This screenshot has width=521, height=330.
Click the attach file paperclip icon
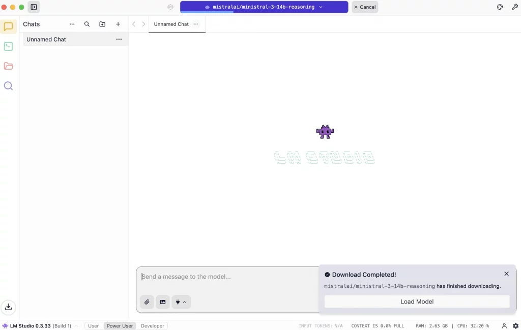tap(147, 302)
